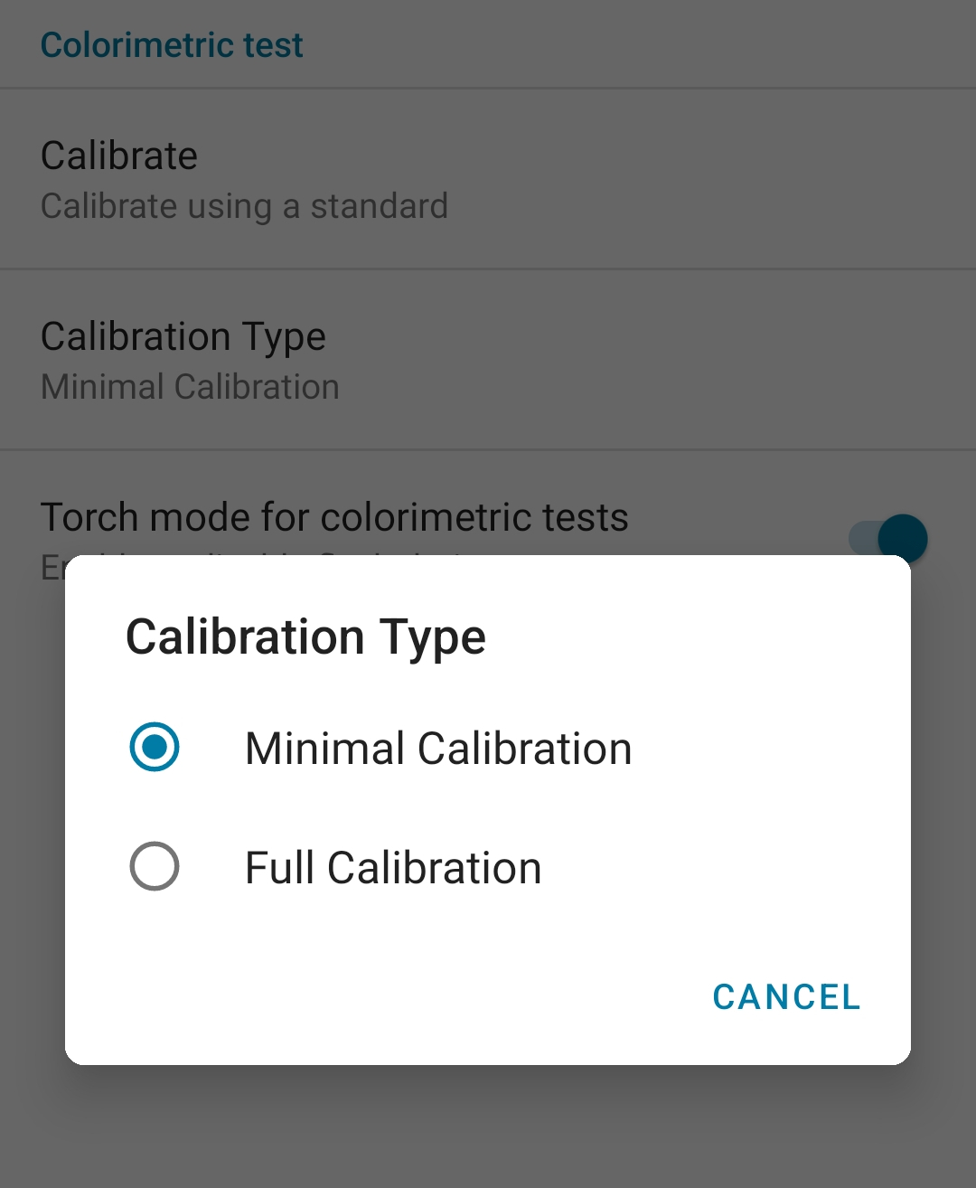
Task: Click the torch switch thumb knob
Action: [903, 539]
